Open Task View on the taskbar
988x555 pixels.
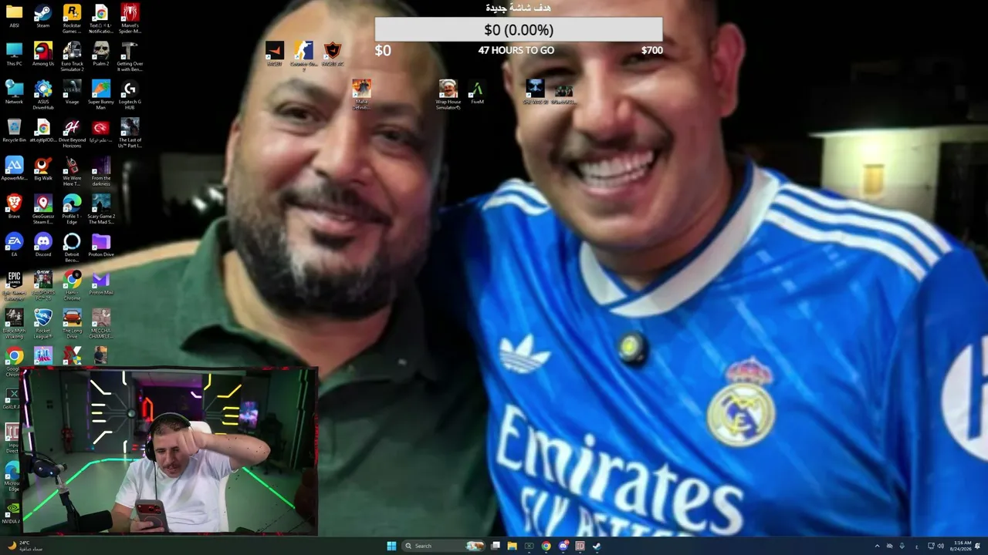tap(495, 546)
